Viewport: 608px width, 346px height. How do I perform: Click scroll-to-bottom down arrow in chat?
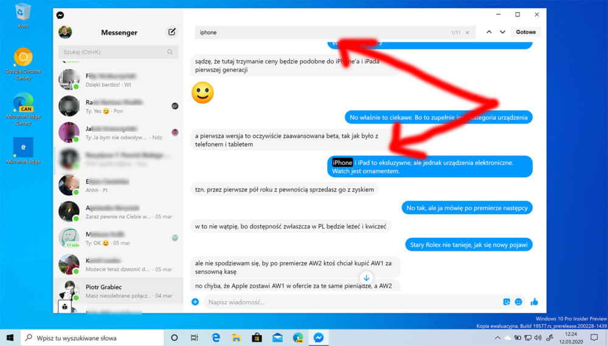click(x=367, y=277)
